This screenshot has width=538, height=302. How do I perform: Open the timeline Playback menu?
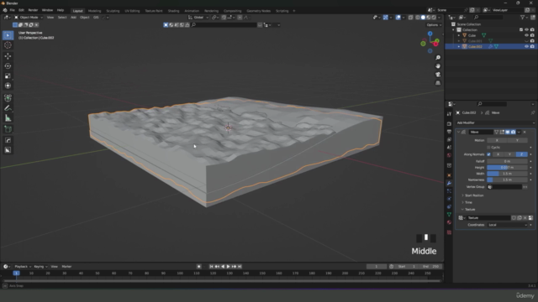[23, 267]
